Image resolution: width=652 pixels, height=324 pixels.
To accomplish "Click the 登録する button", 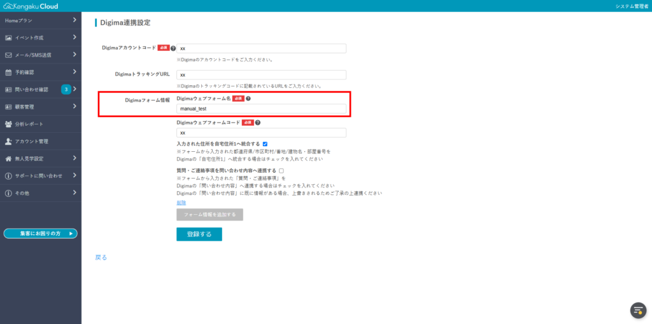I will click(199, 234).
